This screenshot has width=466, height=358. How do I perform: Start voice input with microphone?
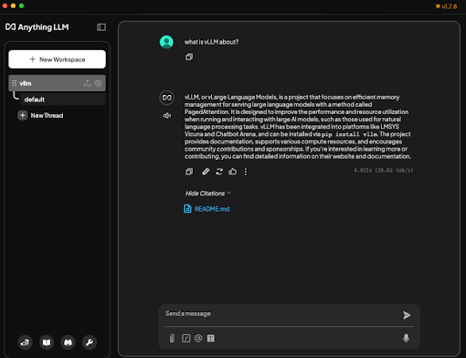[406, 338]
